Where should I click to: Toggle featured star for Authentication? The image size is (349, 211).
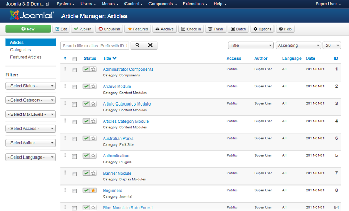93,156
